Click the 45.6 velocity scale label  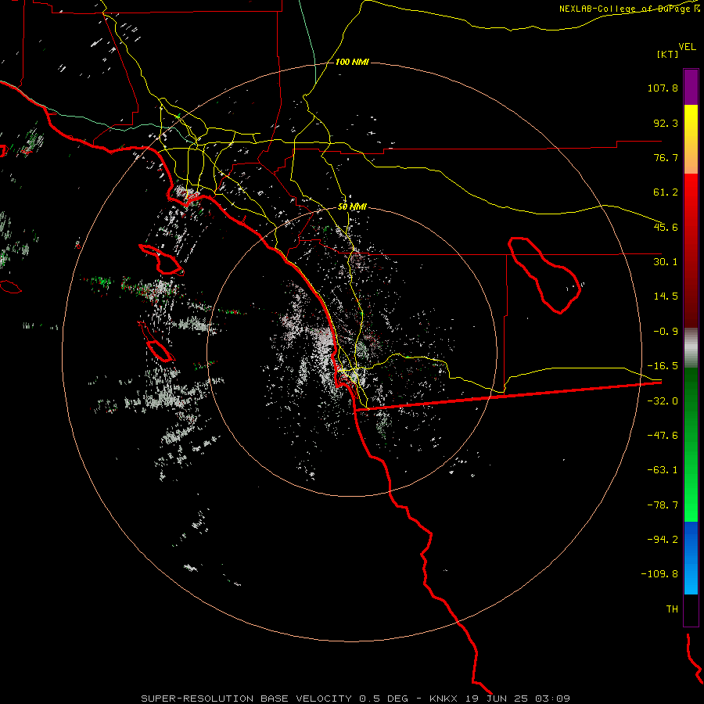666,227
